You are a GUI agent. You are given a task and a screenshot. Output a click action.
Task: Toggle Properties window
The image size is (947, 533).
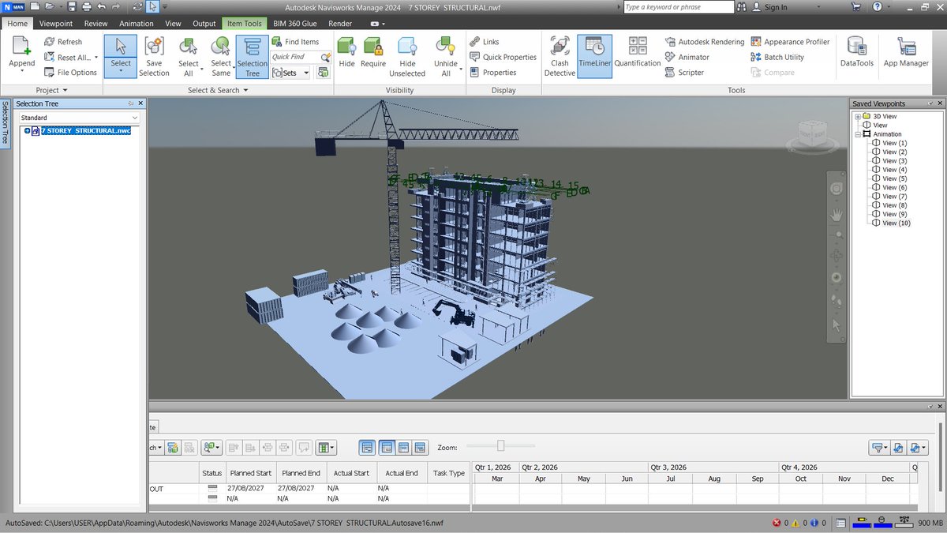tap(492, 73)
